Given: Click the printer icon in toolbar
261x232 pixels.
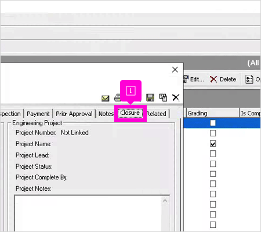Looking at the screenshot, I should coord(117,97).
